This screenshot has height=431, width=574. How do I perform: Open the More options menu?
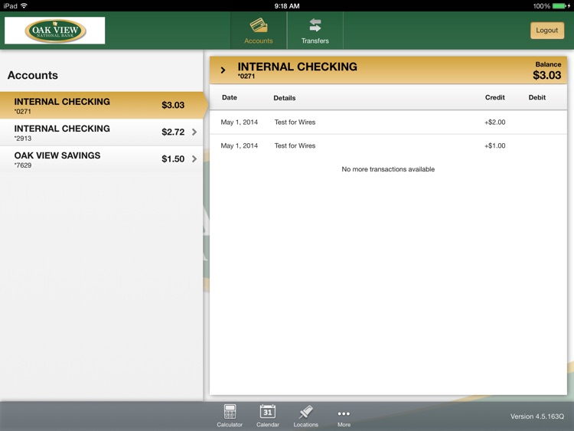[x=344, y=417]
